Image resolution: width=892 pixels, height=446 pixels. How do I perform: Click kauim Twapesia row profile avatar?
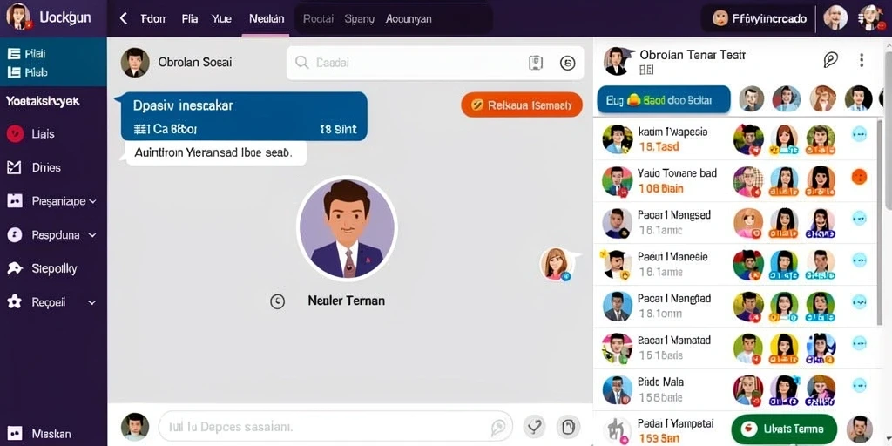pyautogui.click(x=618, y=139)
